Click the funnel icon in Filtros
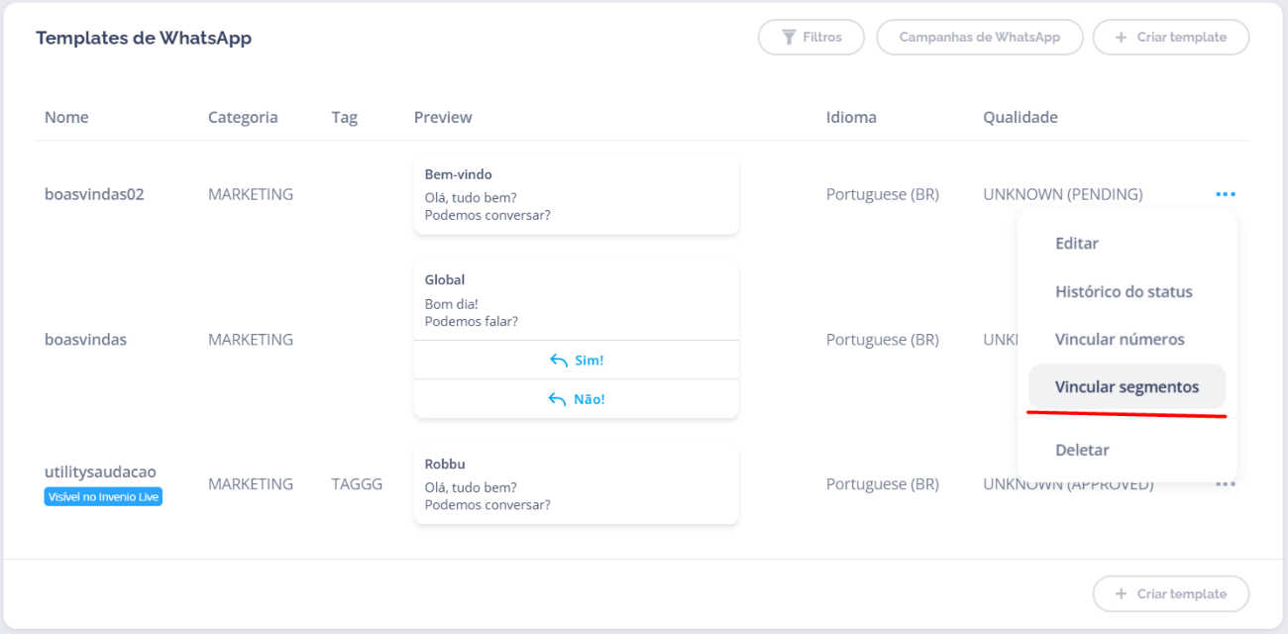1288x634 pixels. 789,38
